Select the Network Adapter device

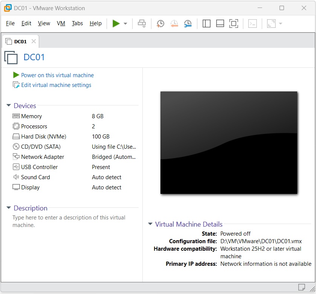tap(43, 157)
